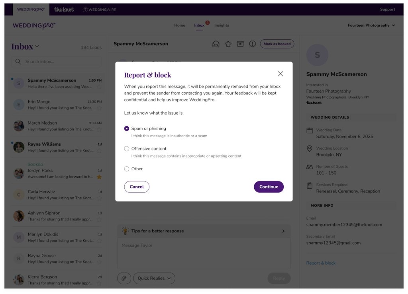Screen dimensions: 408x294
Task: Click the Search inbox field
Action: [x=57, y=62]
